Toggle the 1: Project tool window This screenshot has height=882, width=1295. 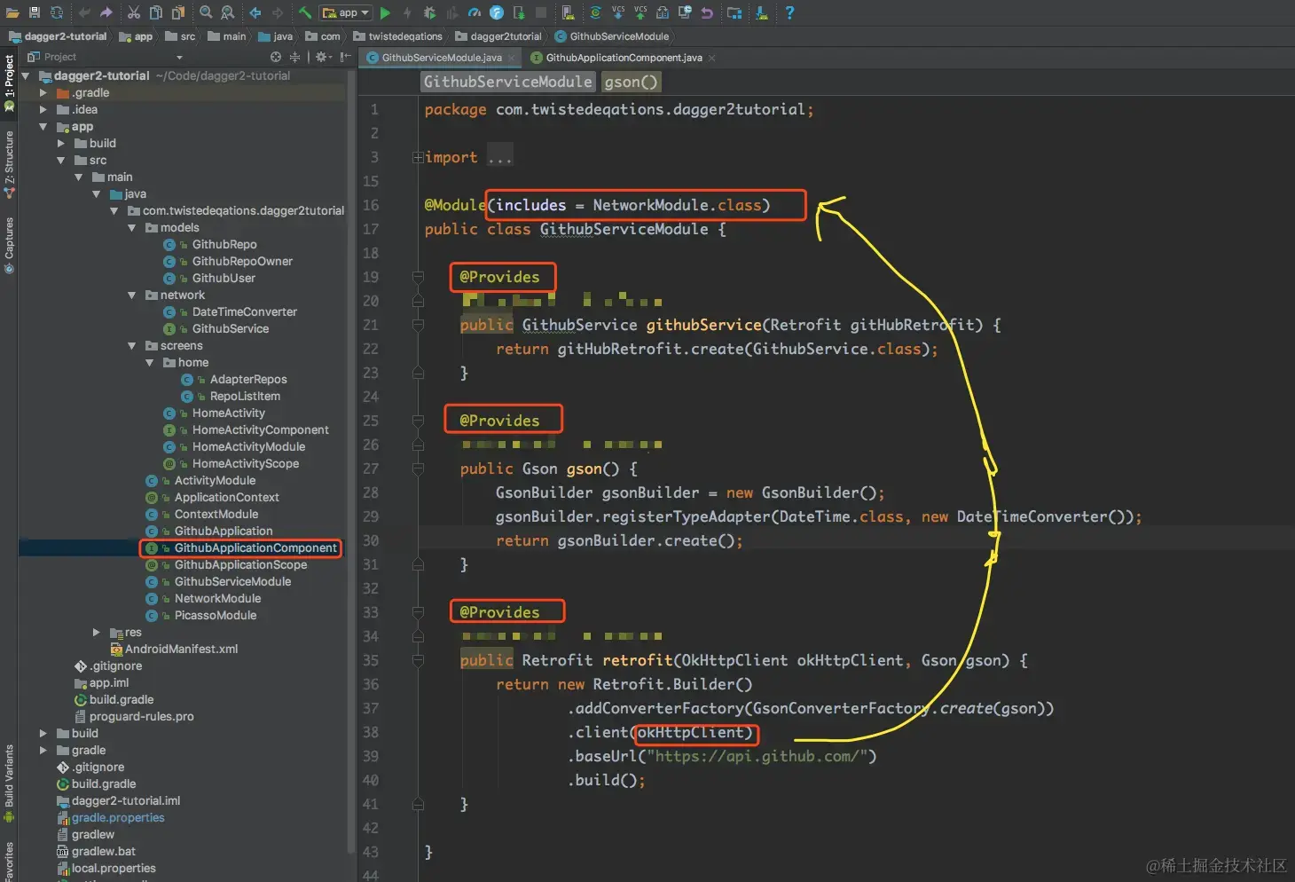[x=9, y=78]
